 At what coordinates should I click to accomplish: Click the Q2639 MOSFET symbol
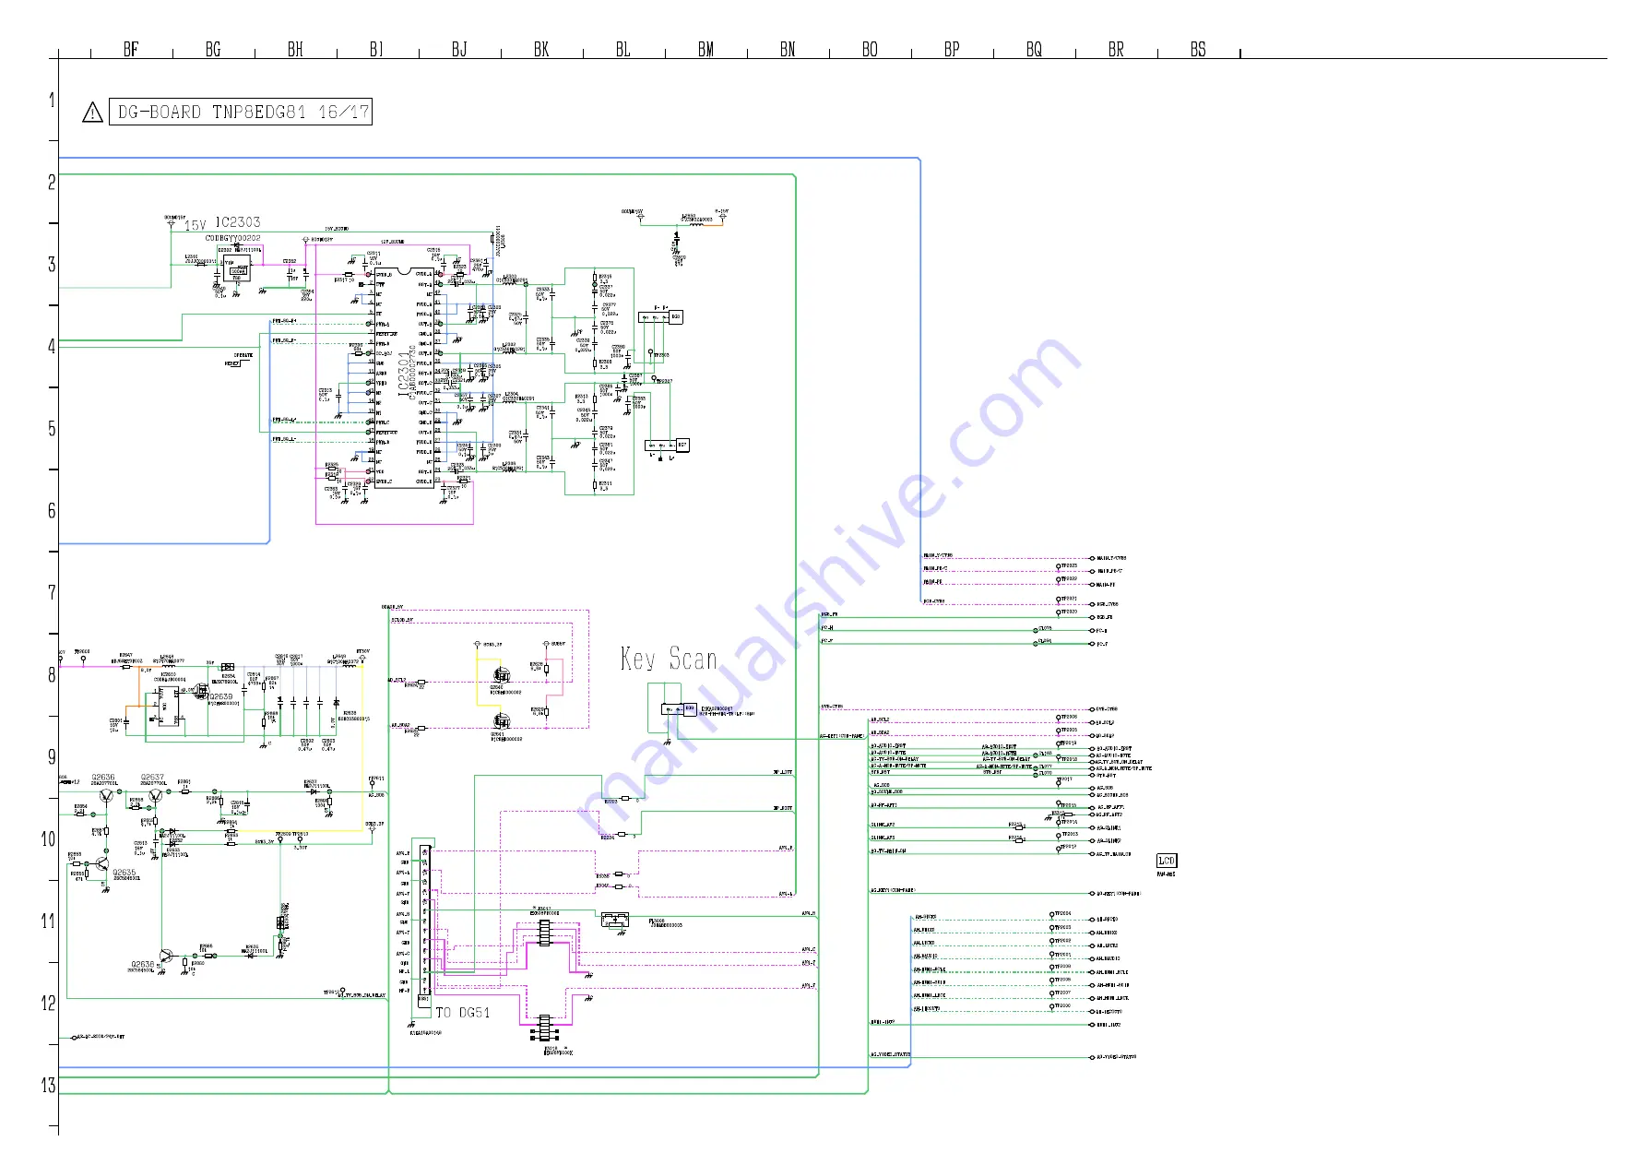pos(201,692)
